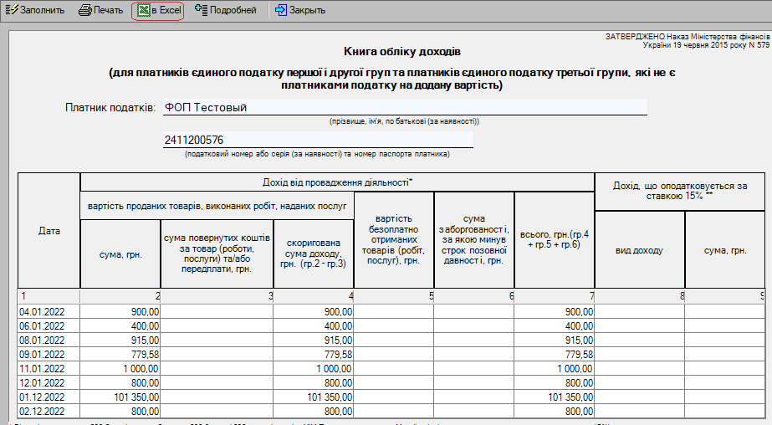Export the report with в Excel button
This screenshot has height=425, width=772.
tap(158, 11)
